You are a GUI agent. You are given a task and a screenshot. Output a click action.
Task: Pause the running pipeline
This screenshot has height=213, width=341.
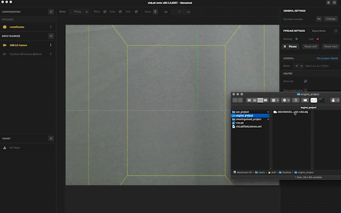click(290, 47)
